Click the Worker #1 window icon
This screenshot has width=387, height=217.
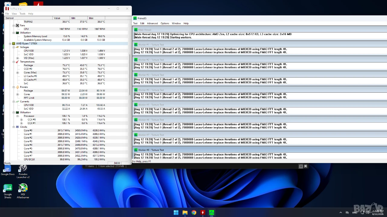point(136,45)
